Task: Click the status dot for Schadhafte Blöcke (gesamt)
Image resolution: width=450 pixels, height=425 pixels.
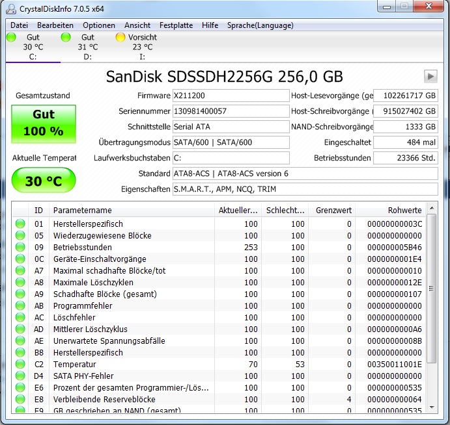Action: coord(20,294)
